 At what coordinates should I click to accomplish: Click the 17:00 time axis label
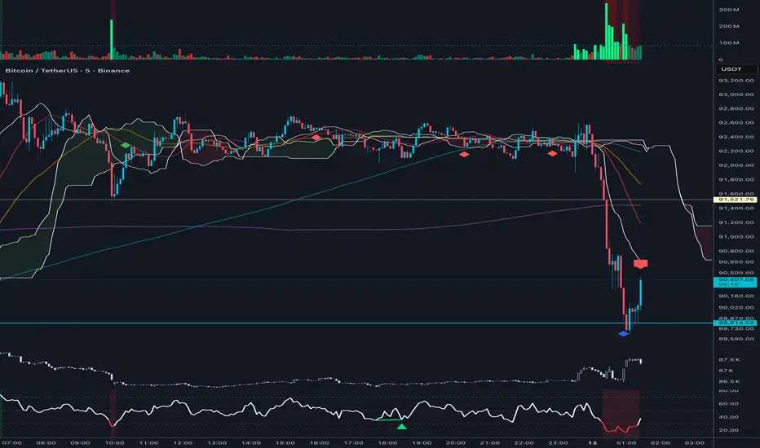pyautogui.click(x=353, y=442)
